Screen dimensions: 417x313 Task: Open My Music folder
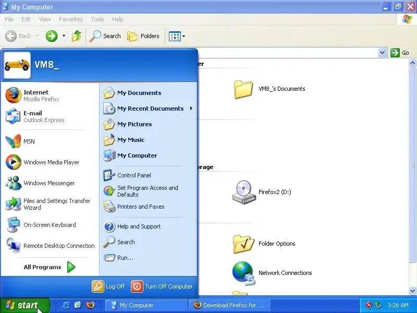pos(149,140)
